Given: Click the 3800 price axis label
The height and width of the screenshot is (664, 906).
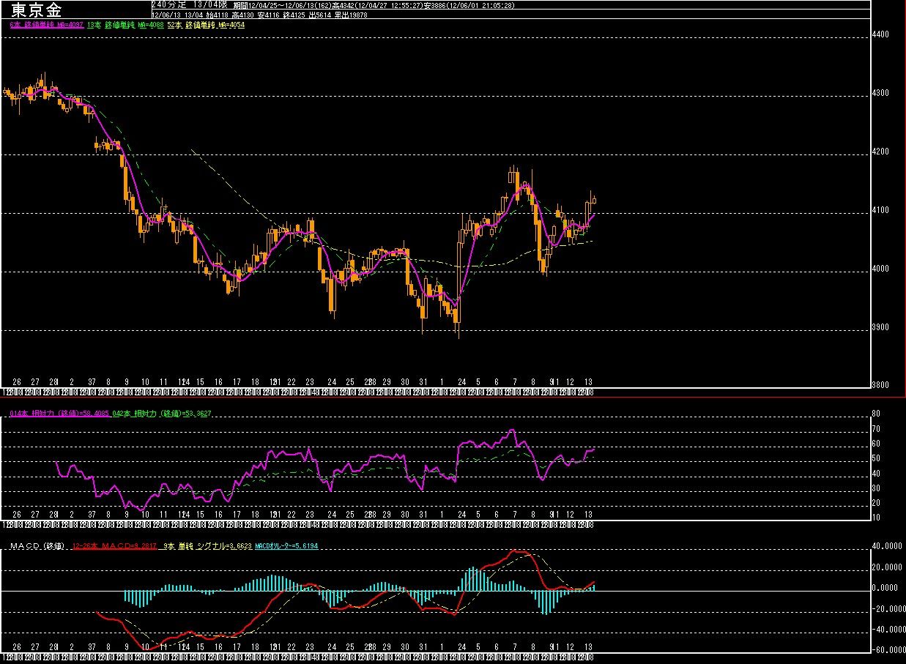Looking at the screenshot, I should (881, 385).
